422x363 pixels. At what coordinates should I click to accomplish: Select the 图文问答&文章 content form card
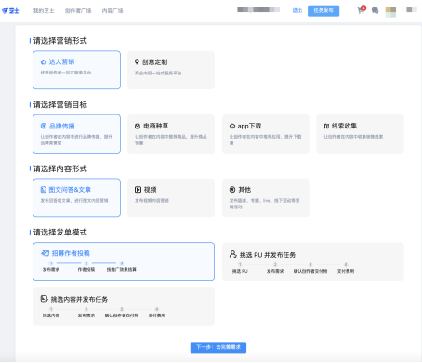76,197
